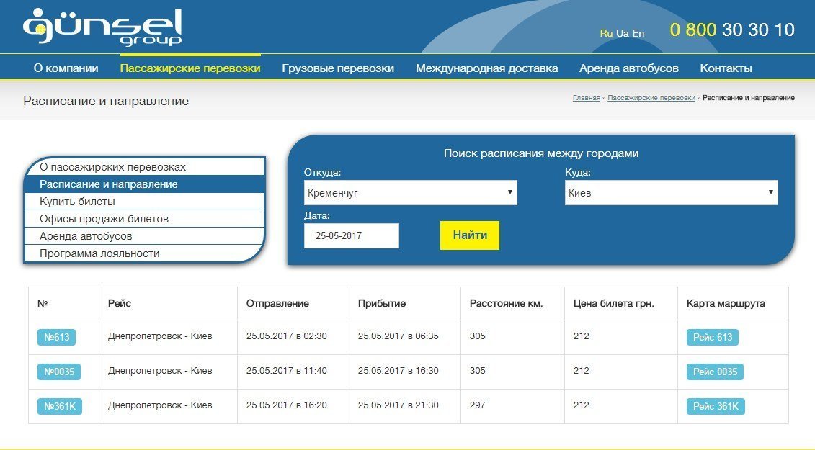Open route map button Рейс 613
Viewport: 815px width, 450px height.
[x=713, y=336]
